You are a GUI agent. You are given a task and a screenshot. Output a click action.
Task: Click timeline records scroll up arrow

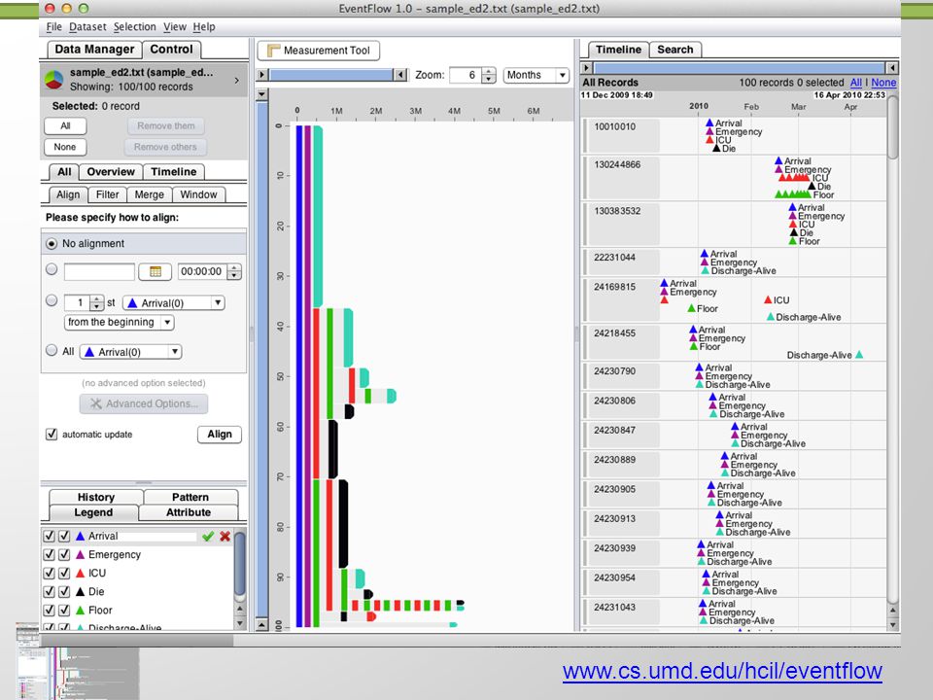(892, 611)
